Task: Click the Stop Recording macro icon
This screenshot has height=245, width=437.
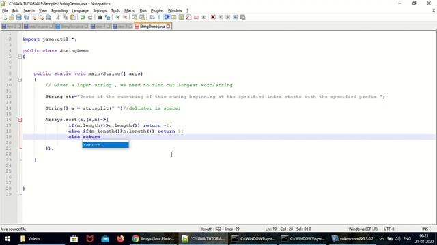Action: [221, 17]
